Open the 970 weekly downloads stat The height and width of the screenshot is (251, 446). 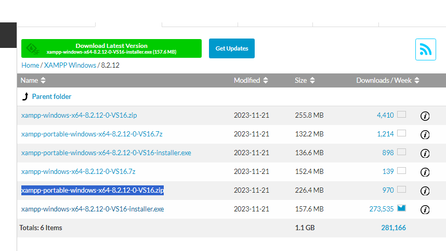[x=388, y=190]
